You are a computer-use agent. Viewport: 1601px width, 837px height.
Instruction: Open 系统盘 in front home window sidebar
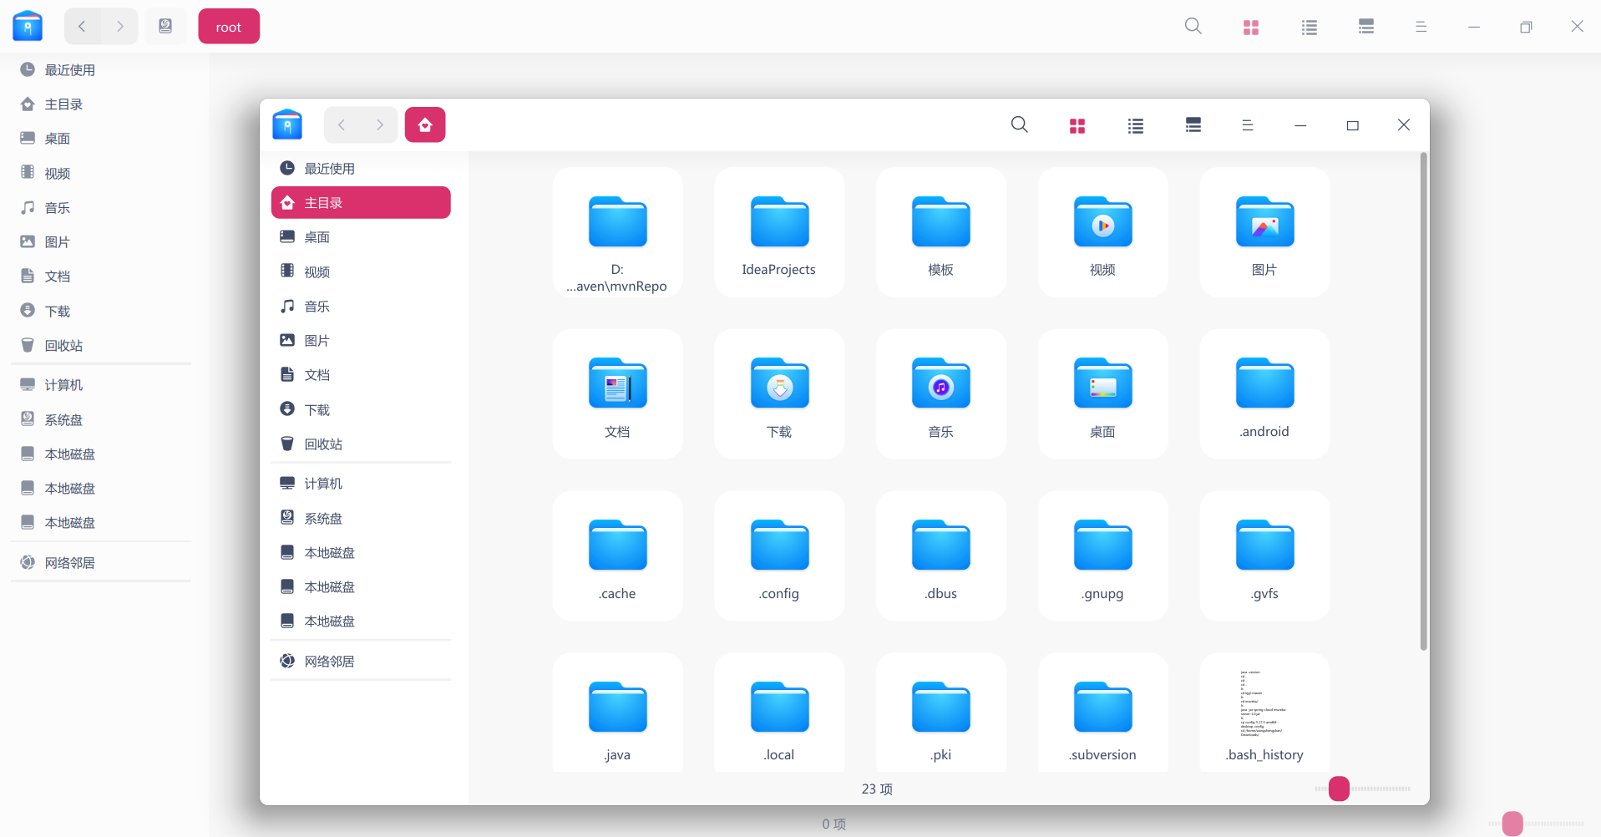point(361,519)
